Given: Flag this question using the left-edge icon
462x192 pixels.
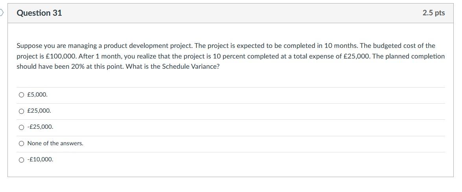Looking at the screenshot, I should (x=2, y=13).
